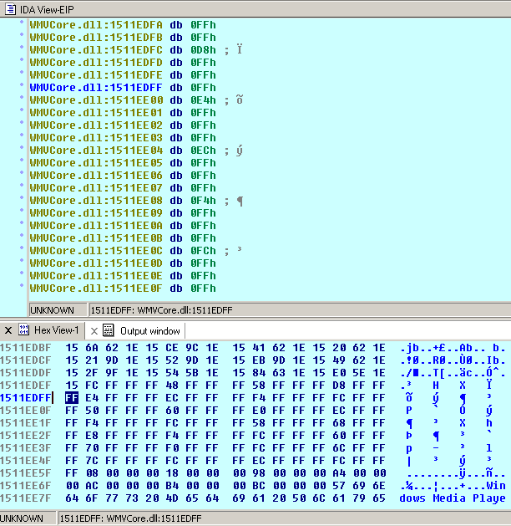
Task: Select line WMVCore.dll:1511EDFA
Action: pos(123,25)
